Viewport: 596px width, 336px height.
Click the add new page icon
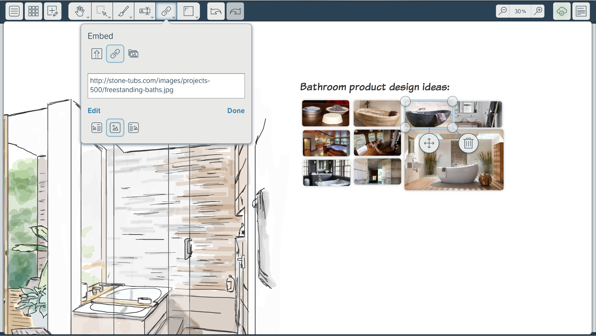pyautogui.click(x=52, y=11)
